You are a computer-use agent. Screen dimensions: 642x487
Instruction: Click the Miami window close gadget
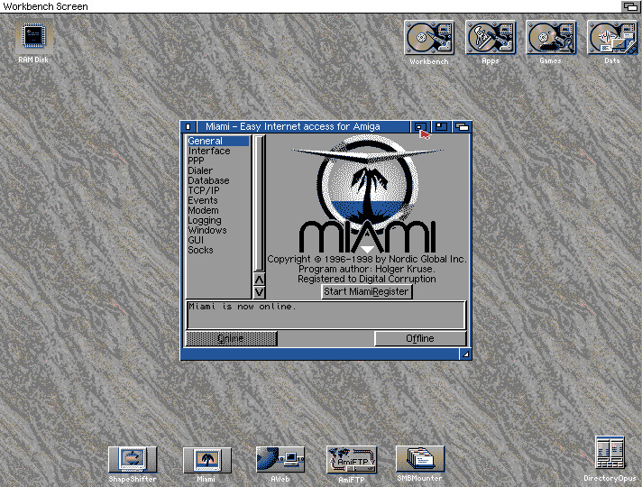[188, 126]
